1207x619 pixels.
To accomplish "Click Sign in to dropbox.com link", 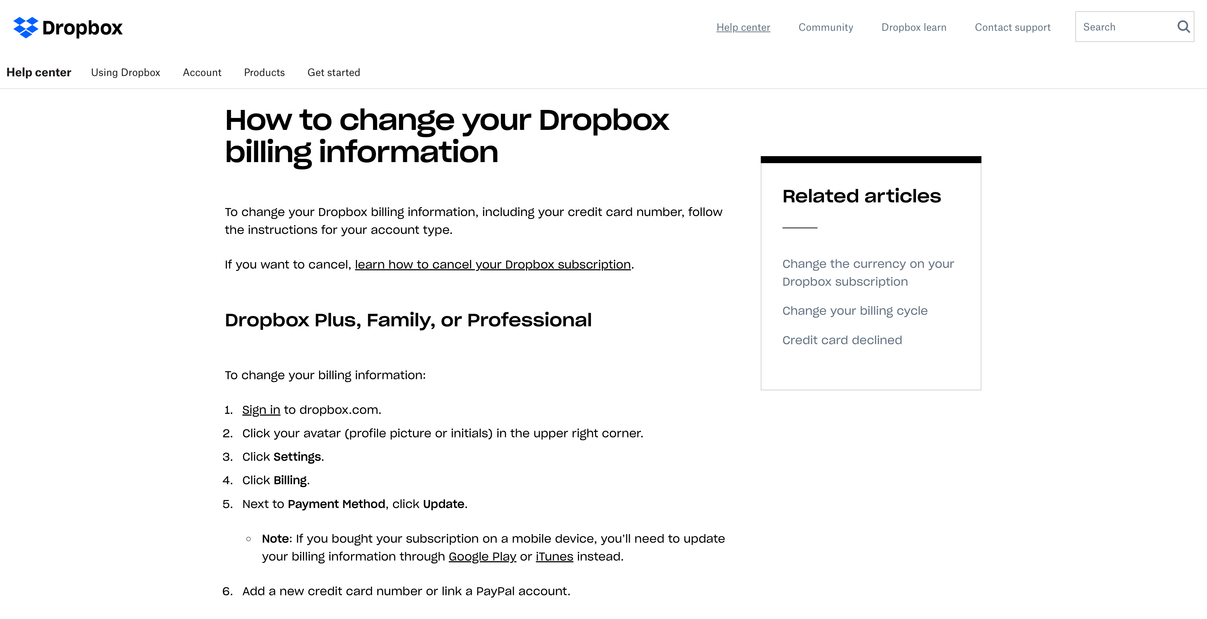I will click(x=261, y=409).
